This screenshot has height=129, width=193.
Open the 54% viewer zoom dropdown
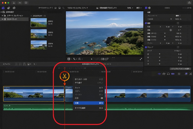coord(130,8)
